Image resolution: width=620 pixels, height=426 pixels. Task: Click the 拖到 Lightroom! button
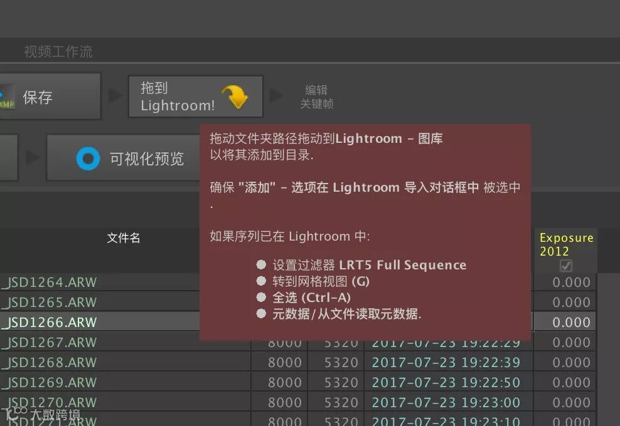point(196,96)
